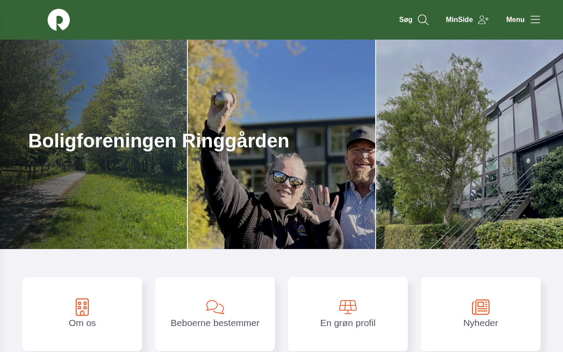Click the Boligforeningen Ringgården heading
The height and width of the screenshot is (352, 563).
159,141
